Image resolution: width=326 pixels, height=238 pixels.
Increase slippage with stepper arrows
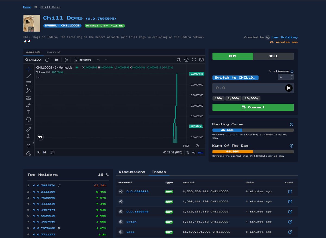click(x=292, y=76)
